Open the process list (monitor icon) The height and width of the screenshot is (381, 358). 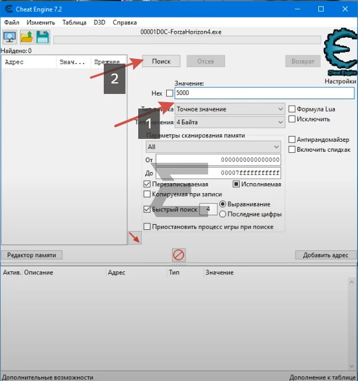[x=10, y=37]
